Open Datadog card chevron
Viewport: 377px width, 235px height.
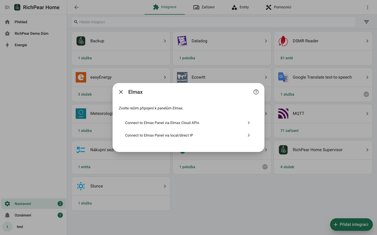coord(266,41)
